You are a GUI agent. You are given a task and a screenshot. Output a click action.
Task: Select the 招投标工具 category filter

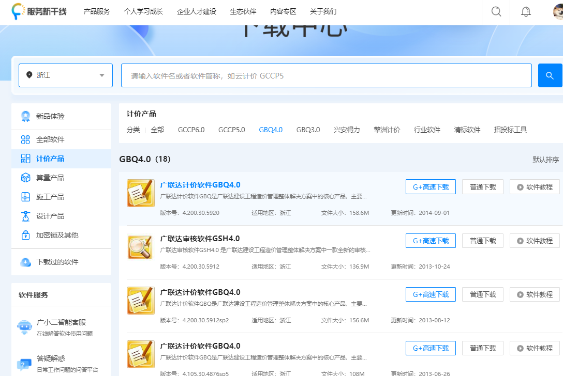[510, 130]
